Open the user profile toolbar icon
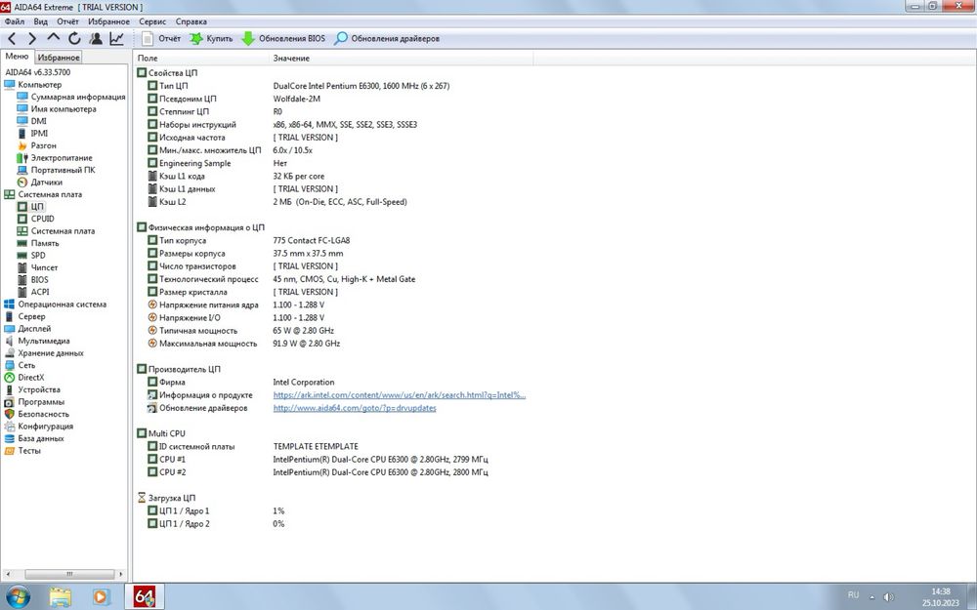 pyautogui.click(x=96, y=39)
